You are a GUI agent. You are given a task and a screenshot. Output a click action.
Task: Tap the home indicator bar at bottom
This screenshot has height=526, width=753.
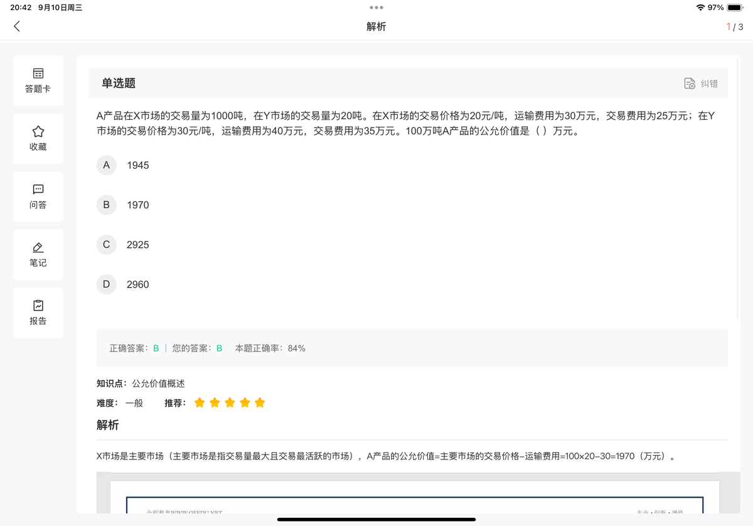tap(376, 519)
